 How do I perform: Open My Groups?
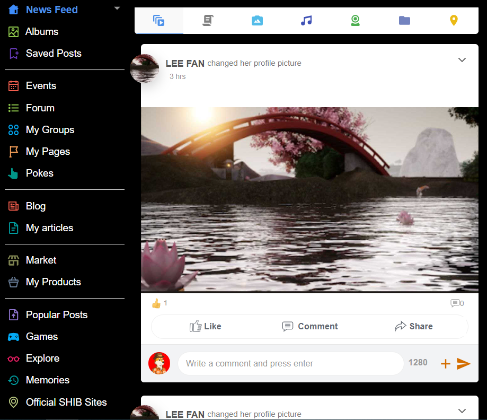coord(50,129)
